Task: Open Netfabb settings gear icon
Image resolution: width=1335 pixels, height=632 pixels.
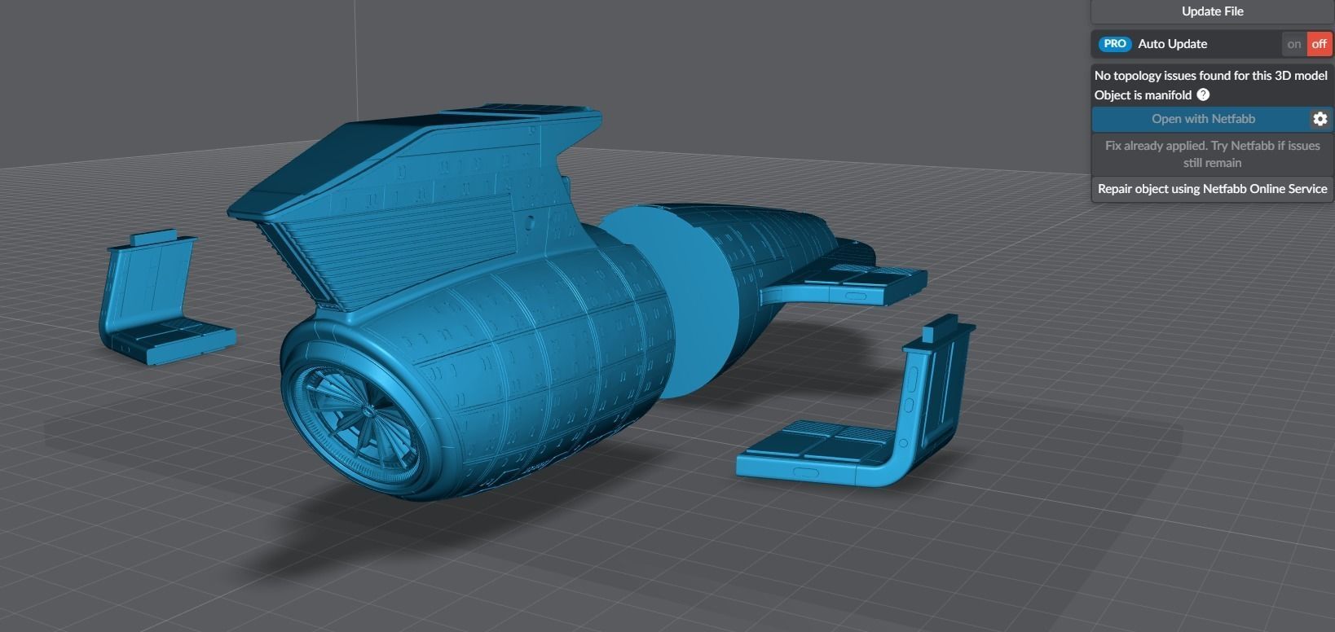Action: point(1320,119)
